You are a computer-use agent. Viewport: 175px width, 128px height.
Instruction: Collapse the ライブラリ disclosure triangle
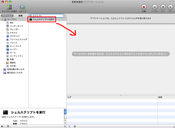pyautogui.click(x=2, y=20)
